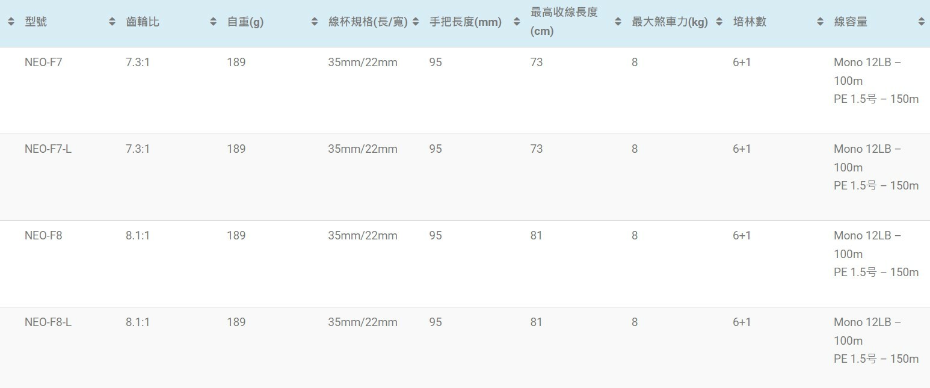Screen dimensions: 930x388
Task: Click sort arrows beside 齒輪比 header
Action: pos(213,22)
